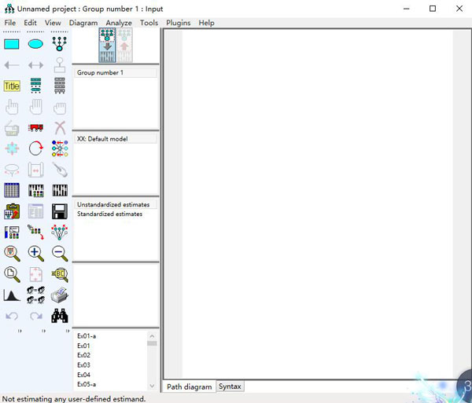Screen dimensions: 472x403
Task: Click the specification search binoculars icon
Action: 60,316
